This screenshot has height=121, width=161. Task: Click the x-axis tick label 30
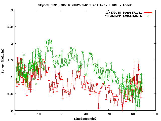pyautogui.click(x=86, y=114)
